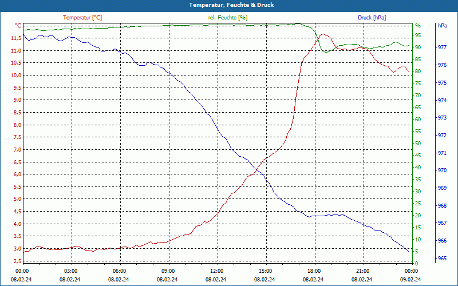458x286 pixels.
Task: Select the blue 'Druck [hPa]' legend label
Action: (x=372, y=18)
